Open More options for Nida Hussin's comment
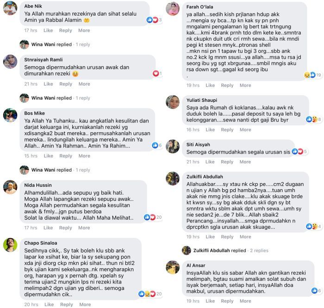 click(84, 228)
